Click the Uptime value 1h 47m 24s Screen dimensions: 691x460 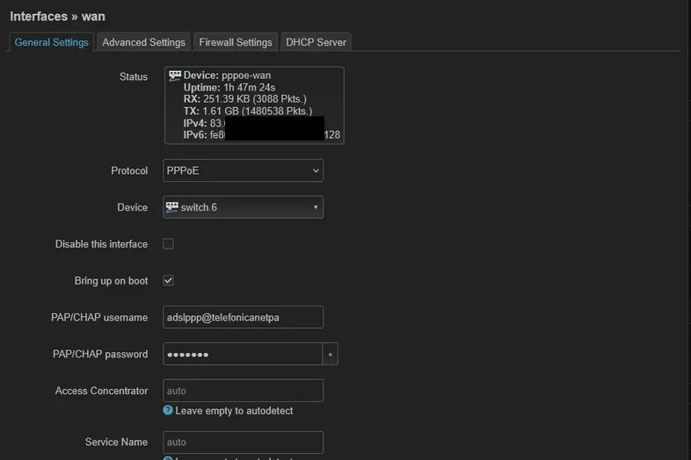(x=250, y=87)
